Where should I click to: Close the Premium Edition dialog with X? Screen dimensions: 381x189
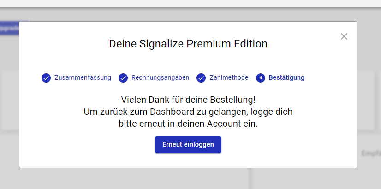coord(344,36)
